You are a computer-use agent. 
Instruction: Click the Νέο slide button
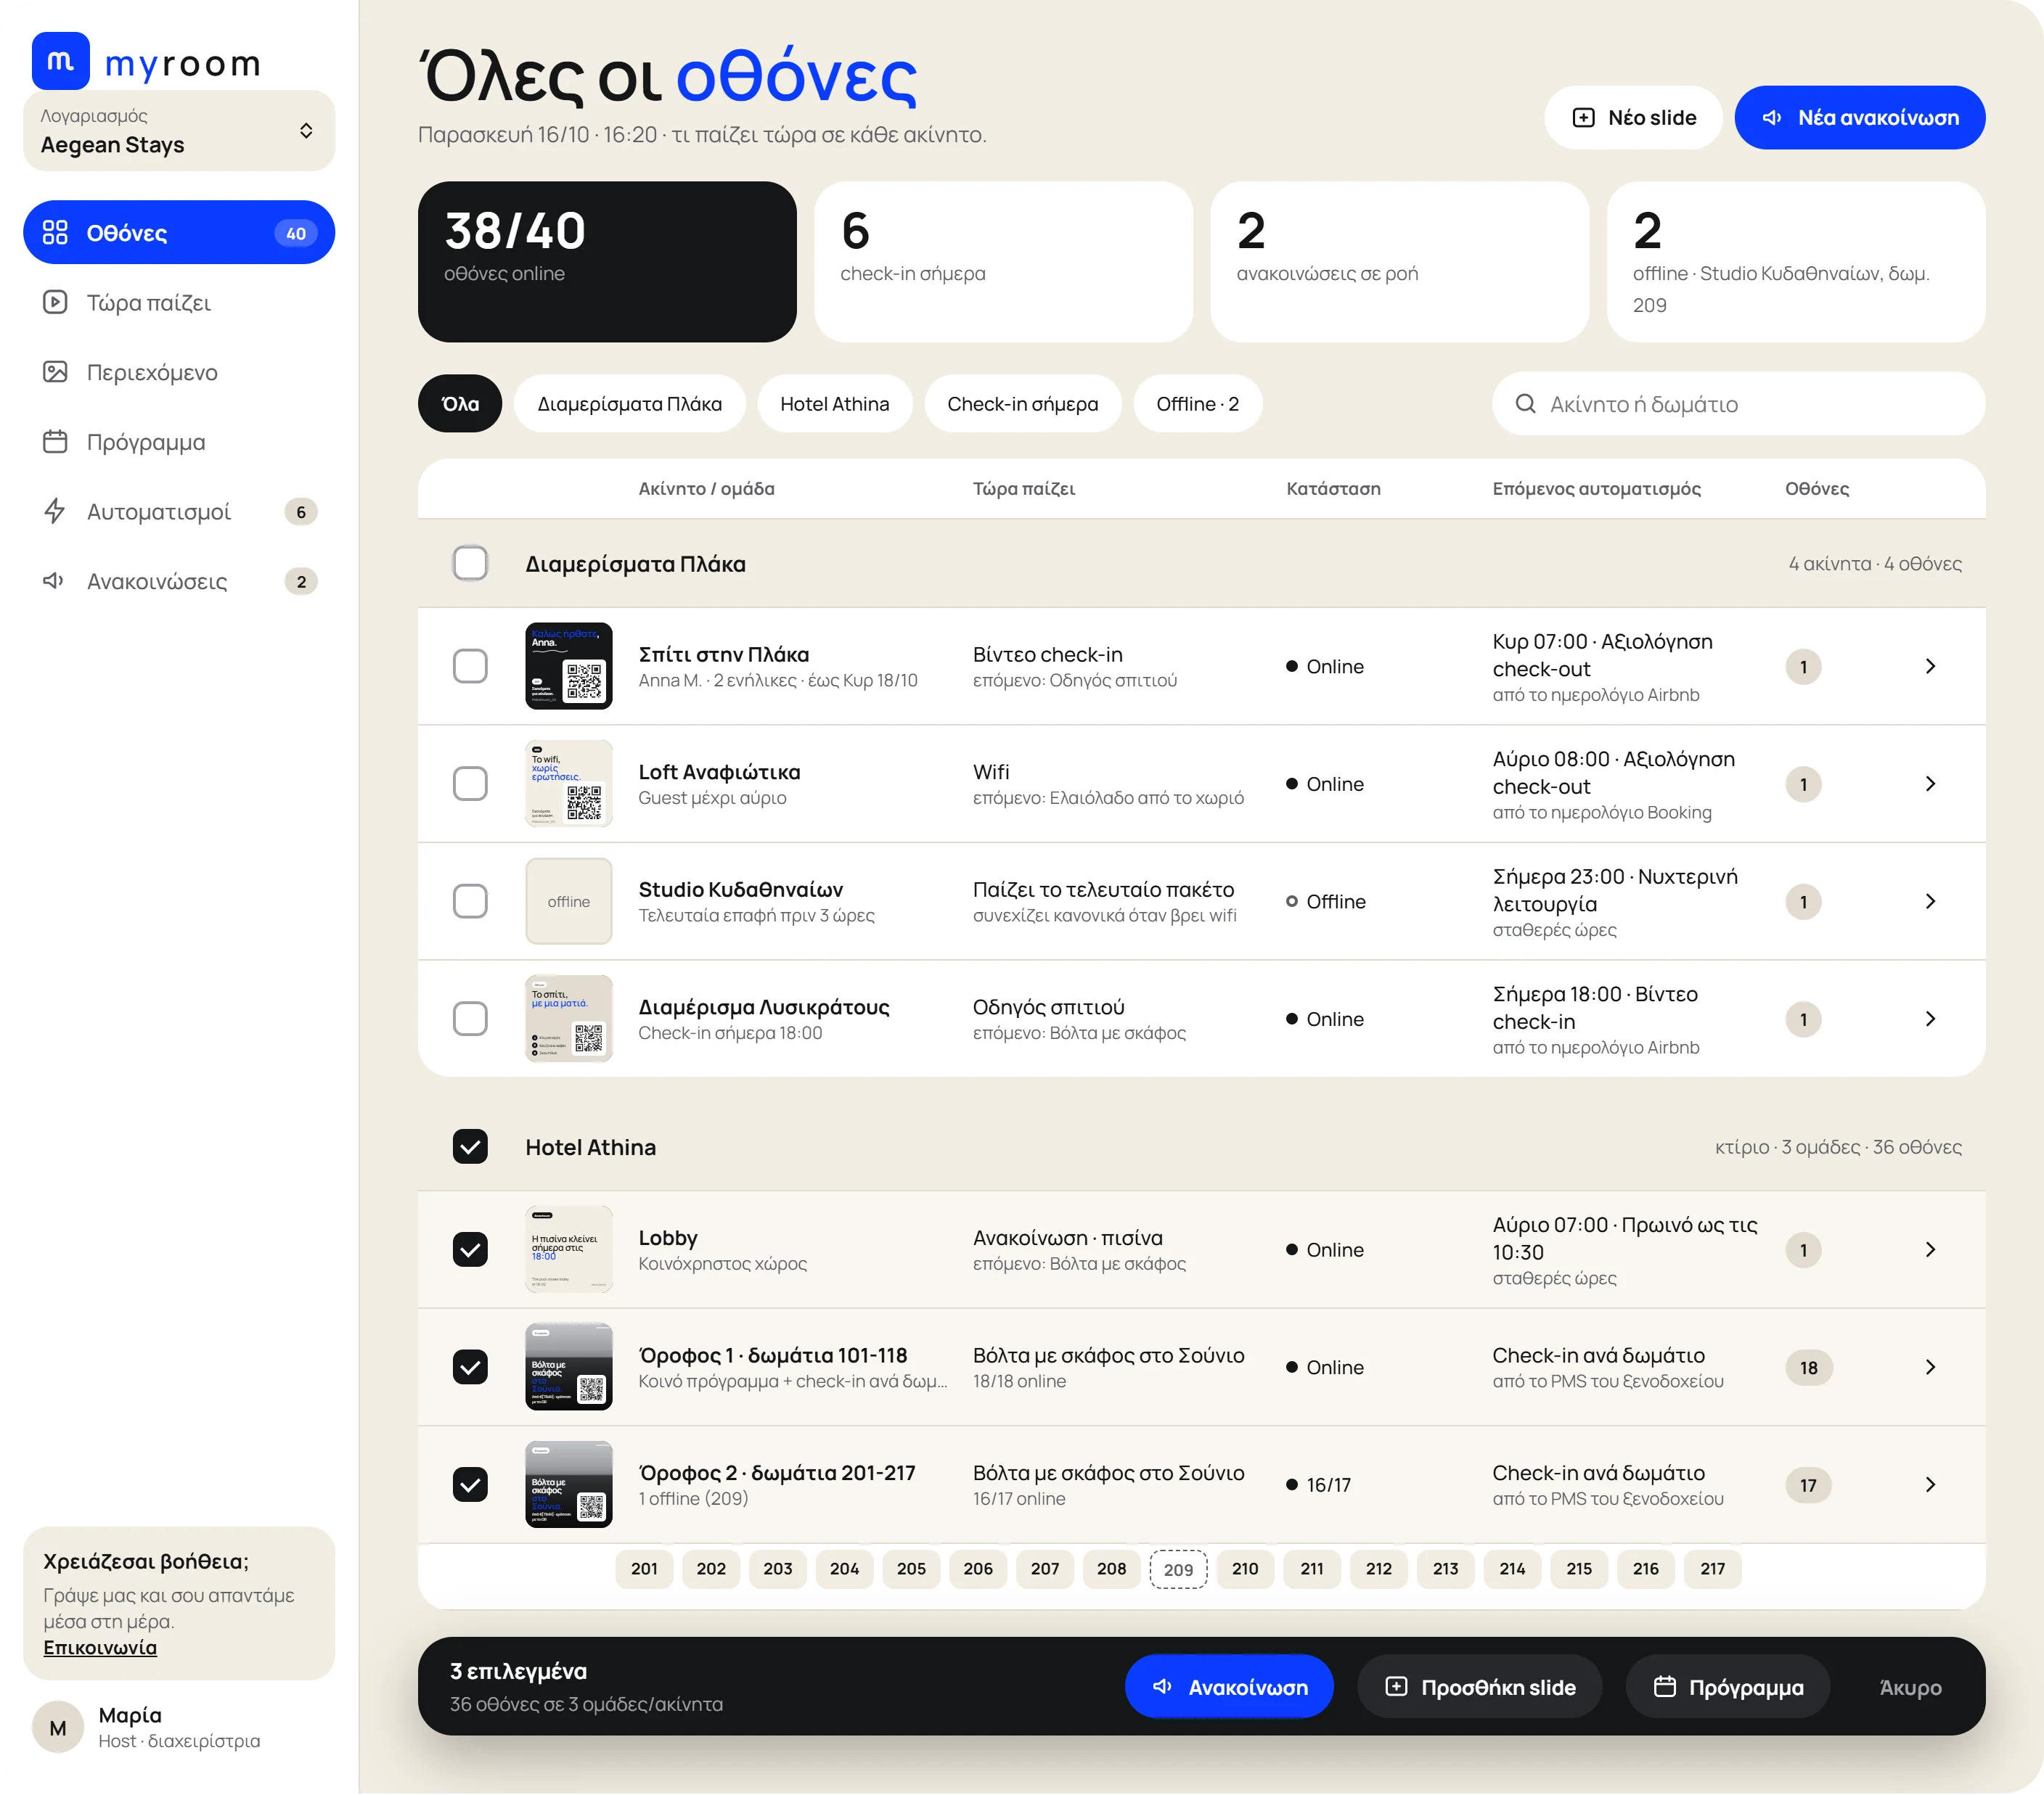pyautogui.click(x=1634, y=118)
